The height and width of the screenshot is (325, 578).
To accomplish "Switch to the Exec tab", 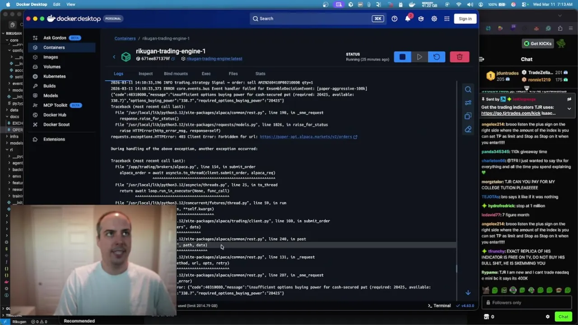I will click(x=206, y=74).
